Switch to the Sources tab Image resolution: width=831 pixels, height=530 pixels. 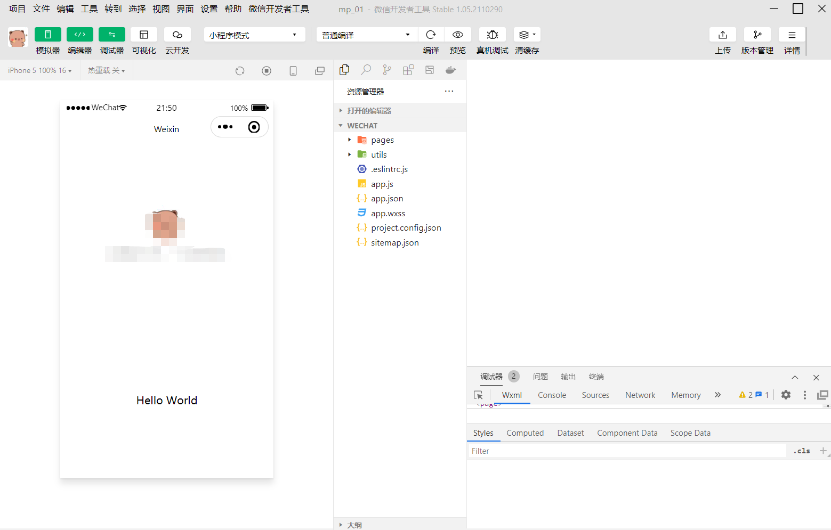tap(595, 395)
